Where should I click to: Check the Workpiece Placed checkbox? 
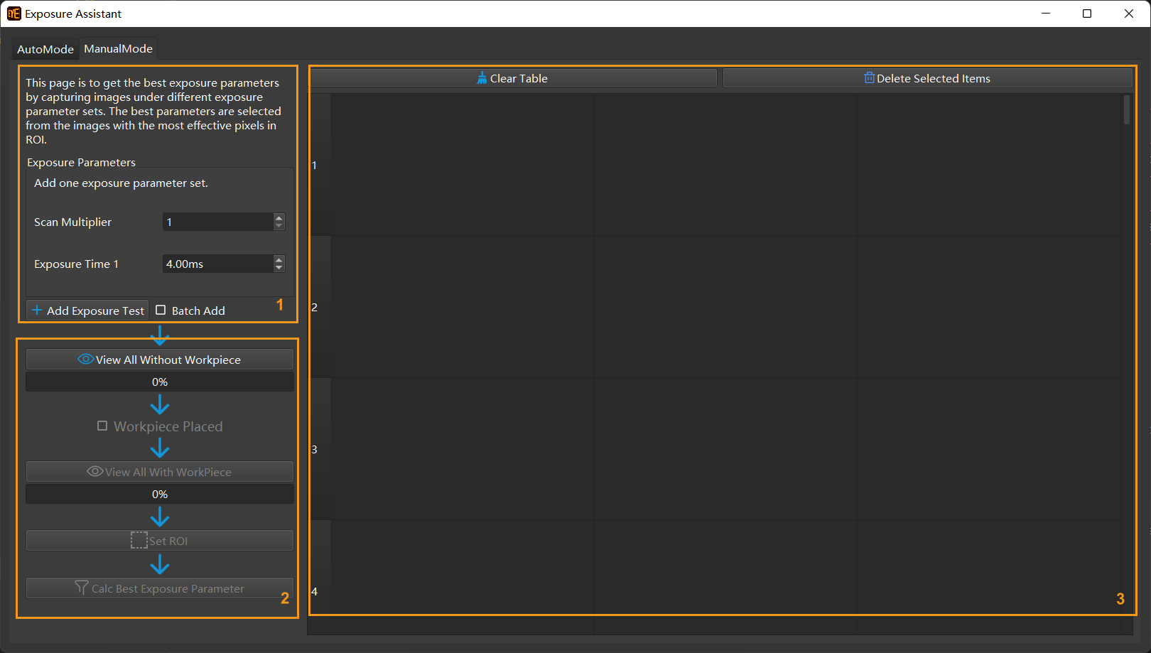coord(102,426)
